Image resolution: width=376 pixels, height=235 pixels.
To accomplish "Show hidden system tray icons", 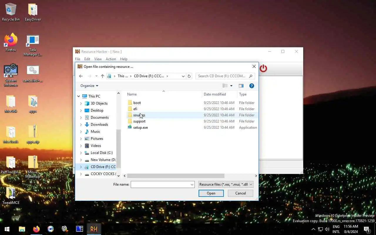I will 313,229.
